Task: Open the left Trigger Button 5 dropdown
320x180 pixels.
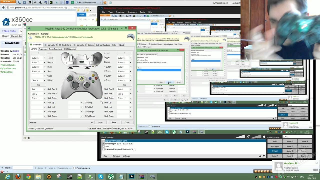Action: [x=45, y=58]
